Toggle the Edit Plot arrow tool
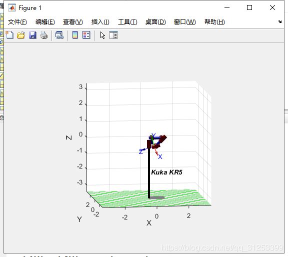Screen dimensions: 288x257 [x=102, y=35]
